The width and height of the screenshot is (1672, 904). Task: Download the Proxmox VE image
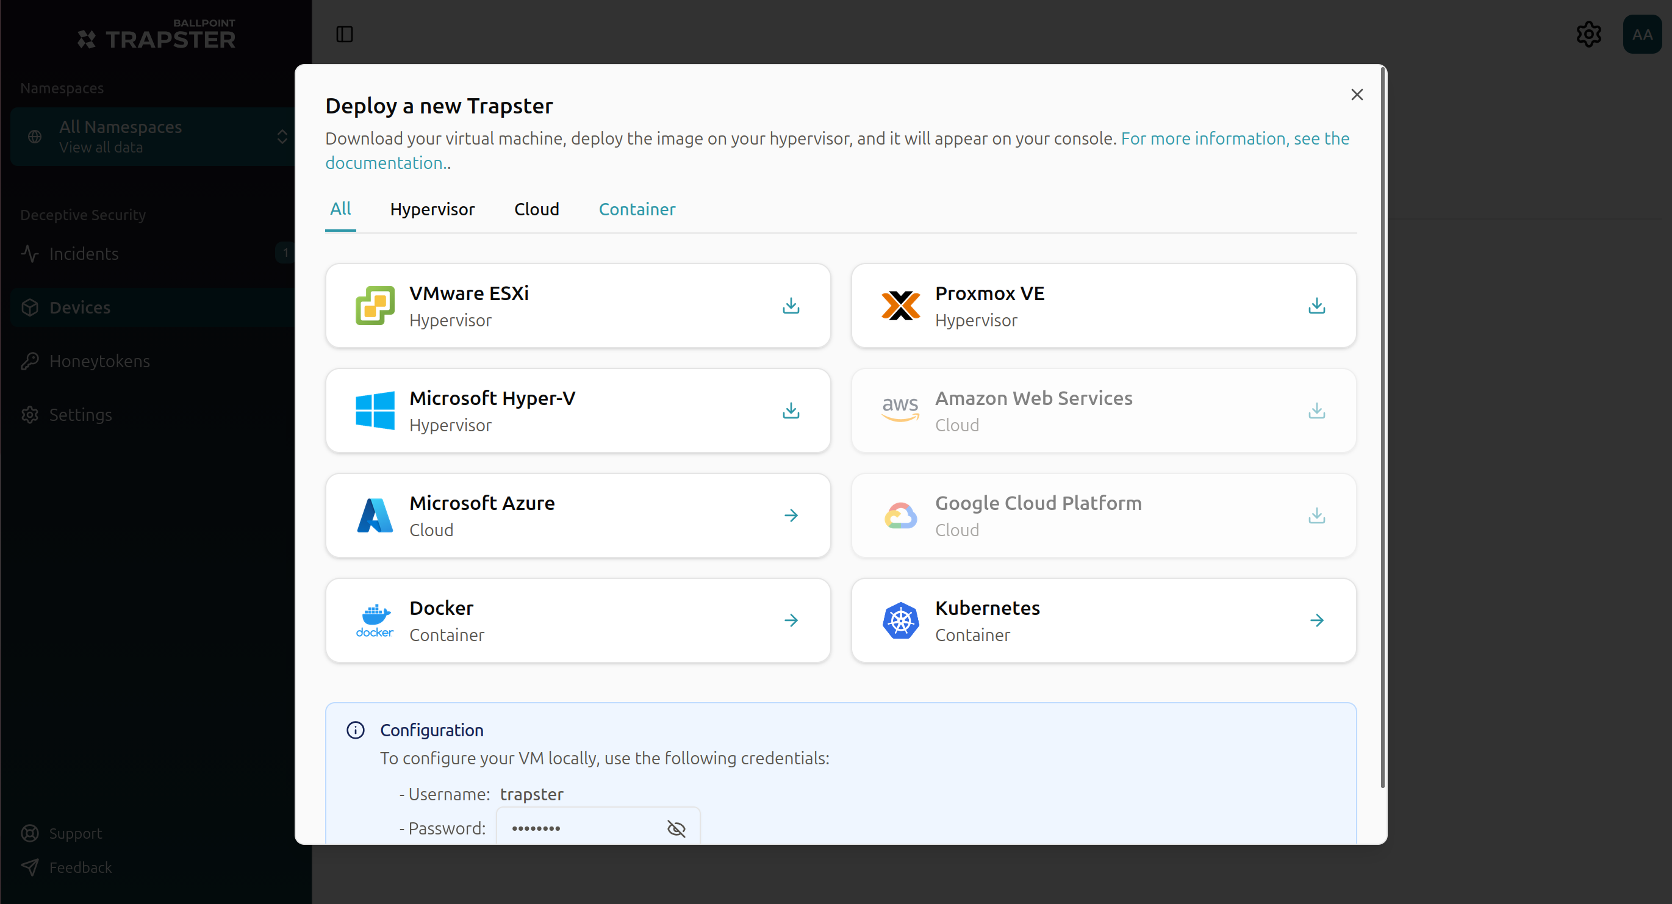(x=1316, y=306)
